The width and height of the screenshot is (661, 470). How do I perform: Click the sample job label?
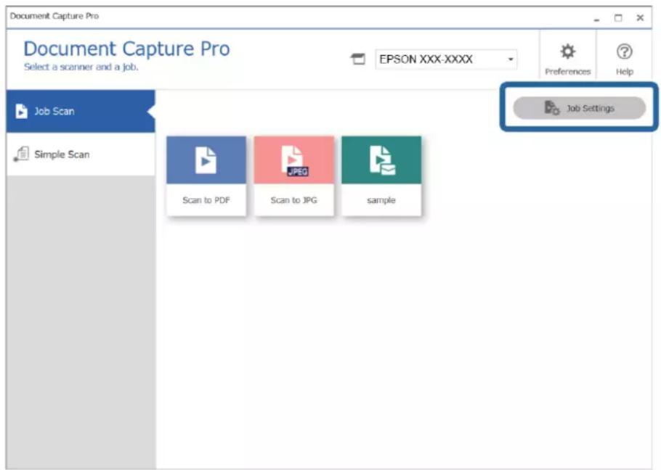pyautogui.click(x=381, y=200)
